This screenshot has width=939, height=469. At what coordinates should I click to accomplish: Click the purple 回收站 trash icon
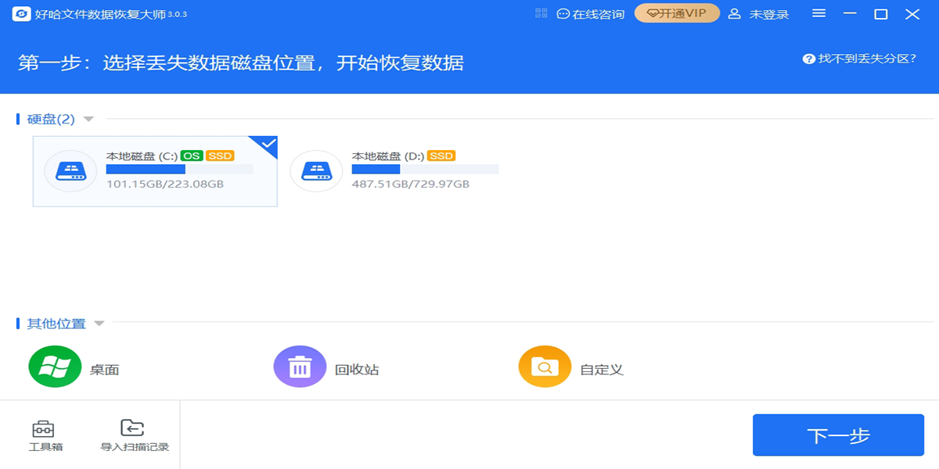[300, 367]
